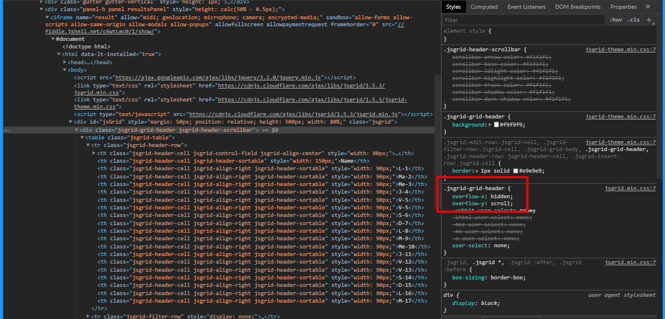
Task: Expand the background shorthand property triangle
Action: [x=490, y=125]
